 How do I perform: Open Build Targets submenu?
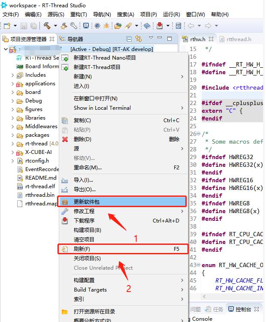(124, 290)
